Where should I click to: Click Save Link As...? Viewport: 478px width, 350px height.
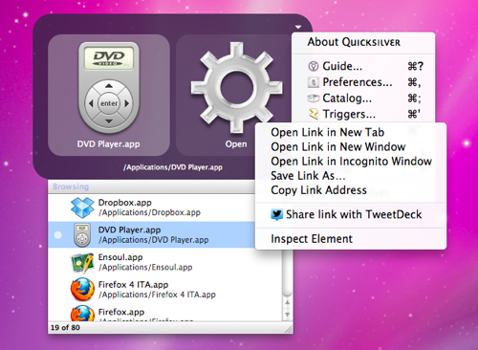[x=351, y=176]
